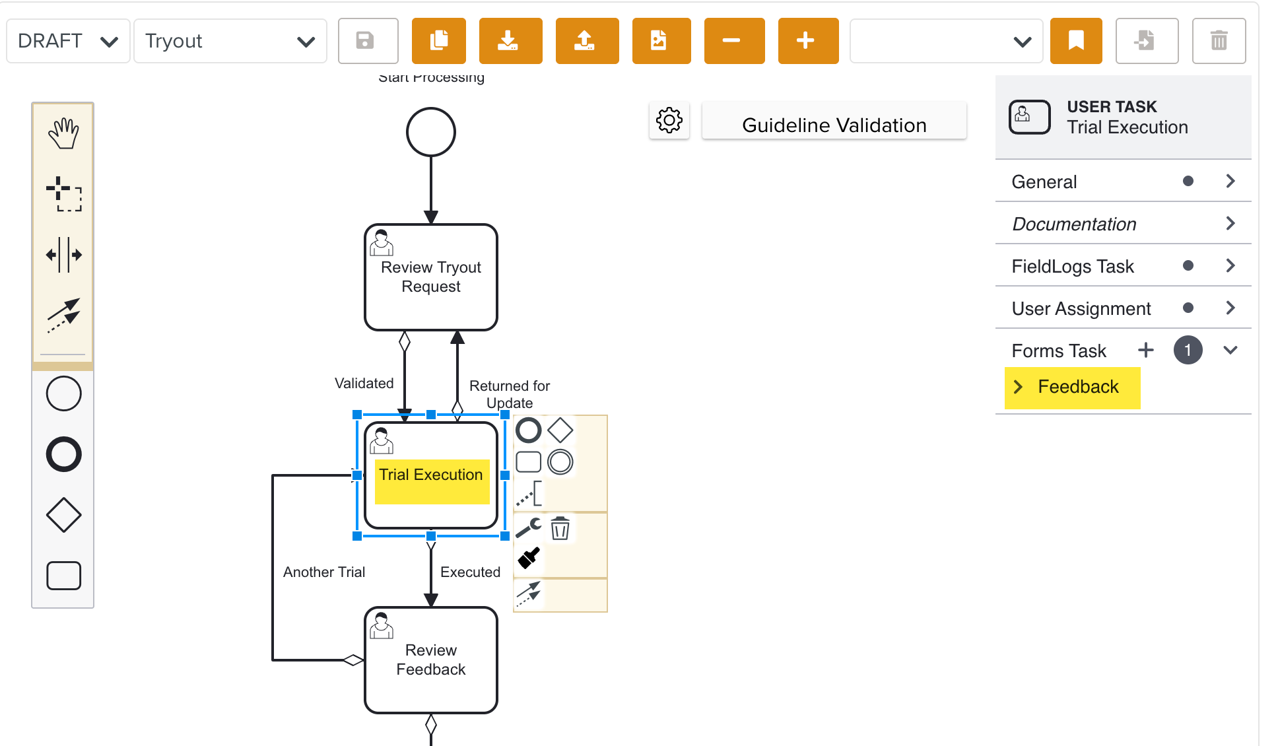1278x746 pixels.
Task: Activate global connect arrow tool
Action: [x=63, y=315]
